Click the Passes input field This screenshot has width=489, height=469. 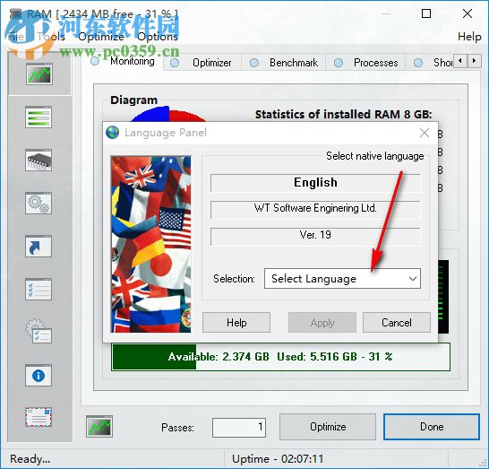(239, 427)
